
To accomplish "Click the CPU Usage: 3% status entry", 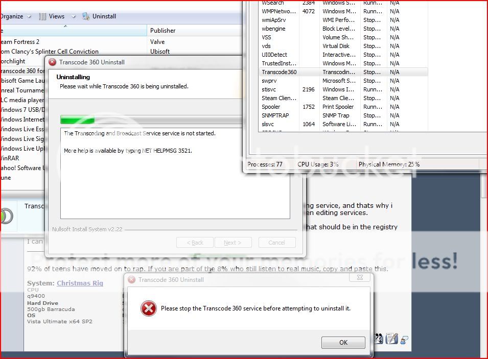I will tap(318, 164).
